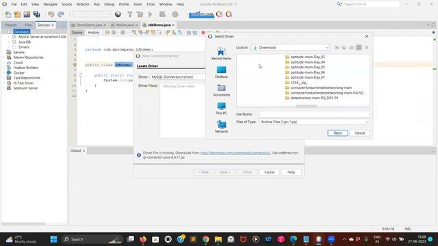The width and height of the screenshot is (438, 246).
Task: Select CCEE__zip_ folder
Action: click(x=296, y=83)
